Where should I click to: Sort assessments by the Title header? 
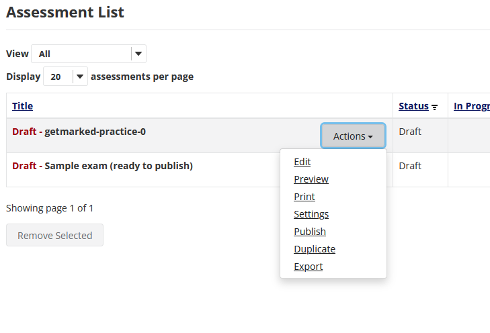pos(22,106)
